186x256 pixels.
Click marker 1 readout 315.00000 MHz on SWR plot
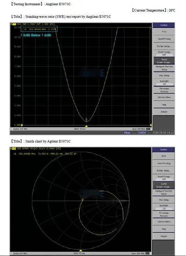40,29
